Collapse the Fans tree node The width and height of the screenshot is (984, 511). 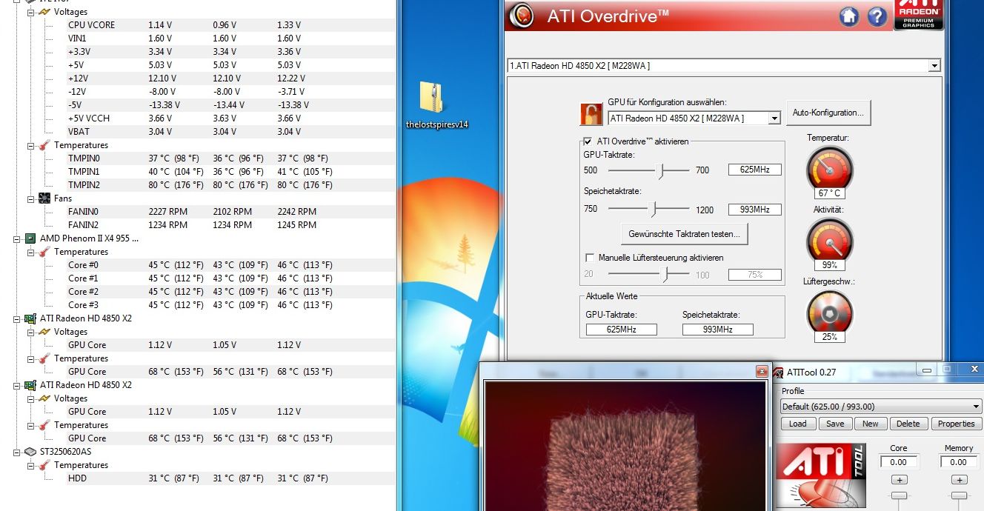coord(31,198)
